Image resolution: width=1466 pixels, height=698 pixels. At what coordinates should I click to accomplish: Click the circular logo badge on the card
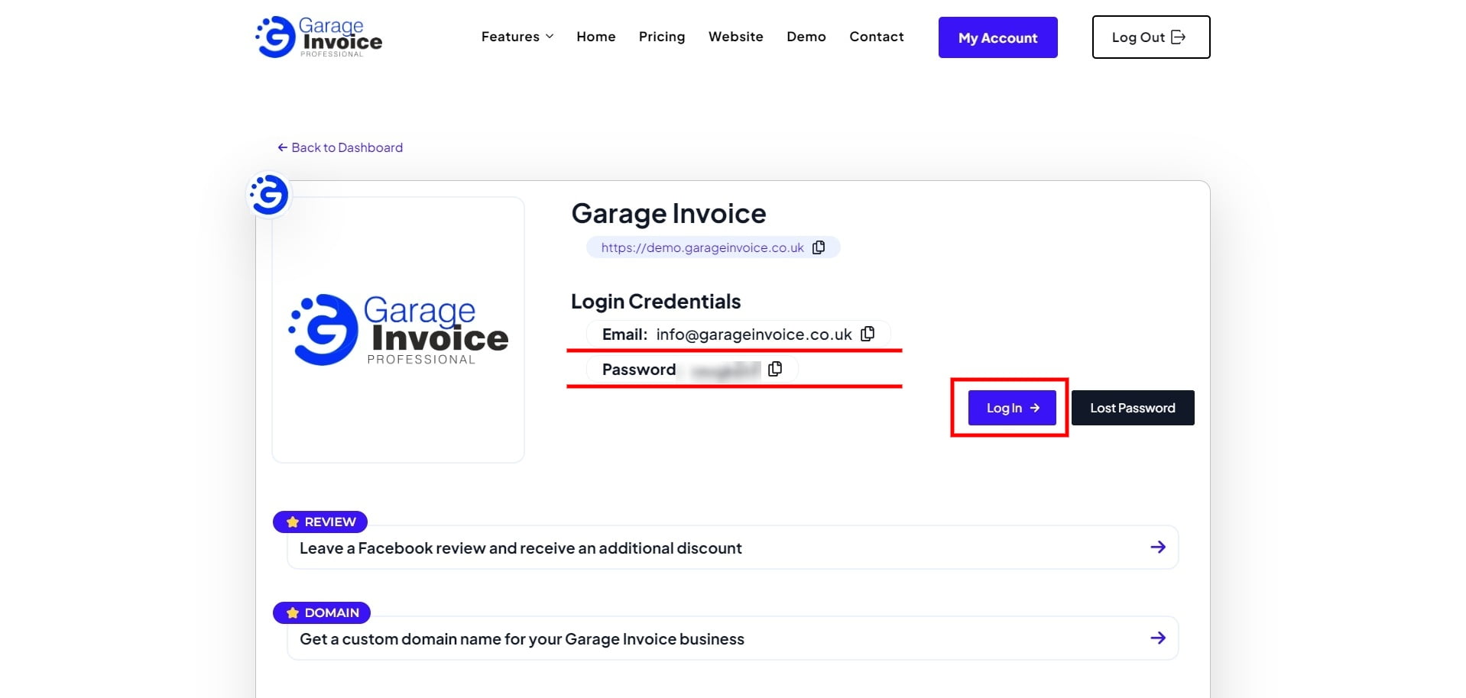click(x=268, y=194)
